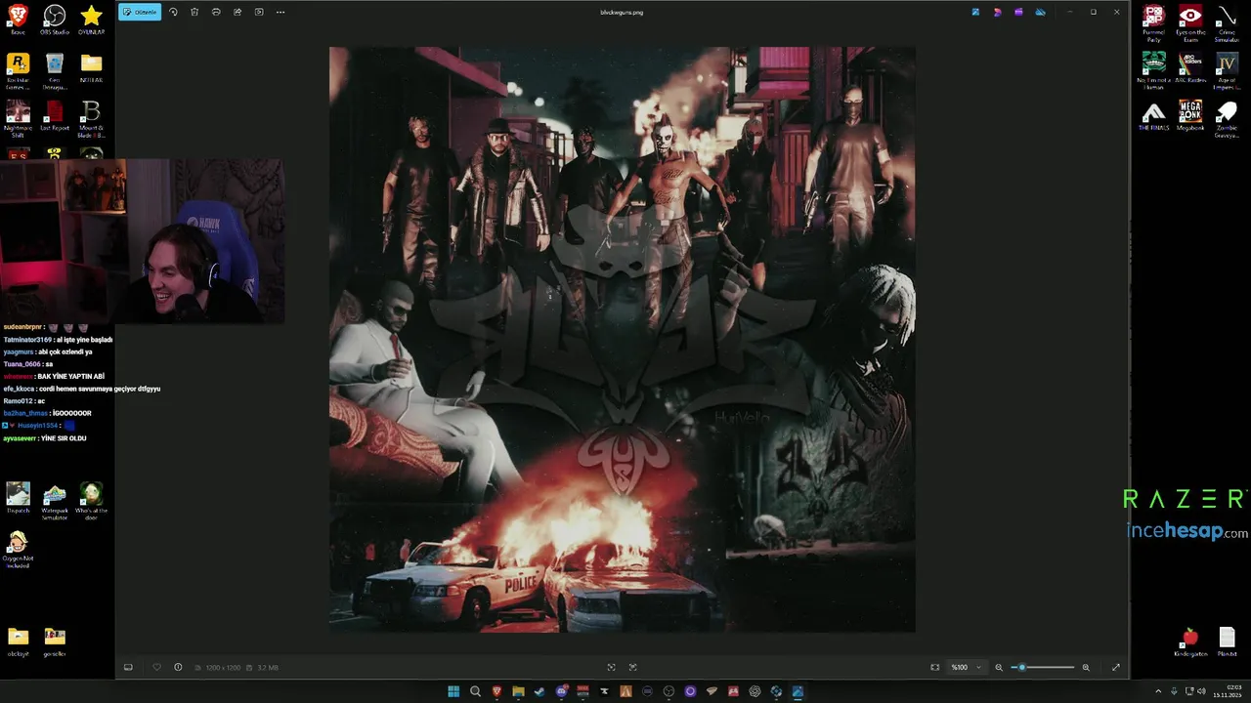This screenshot has width=1251, height=703.
Task: Click the fit to window icon at bottom center
Action: coord(612,667)
